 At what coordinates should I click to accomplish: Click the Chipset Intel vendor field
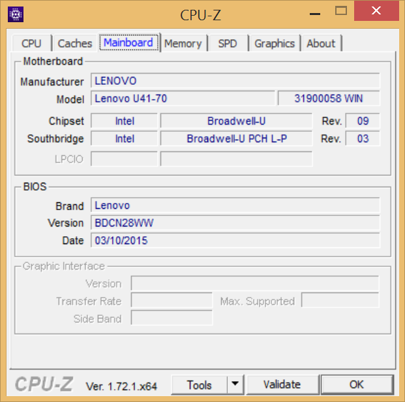tap(124, 121)
